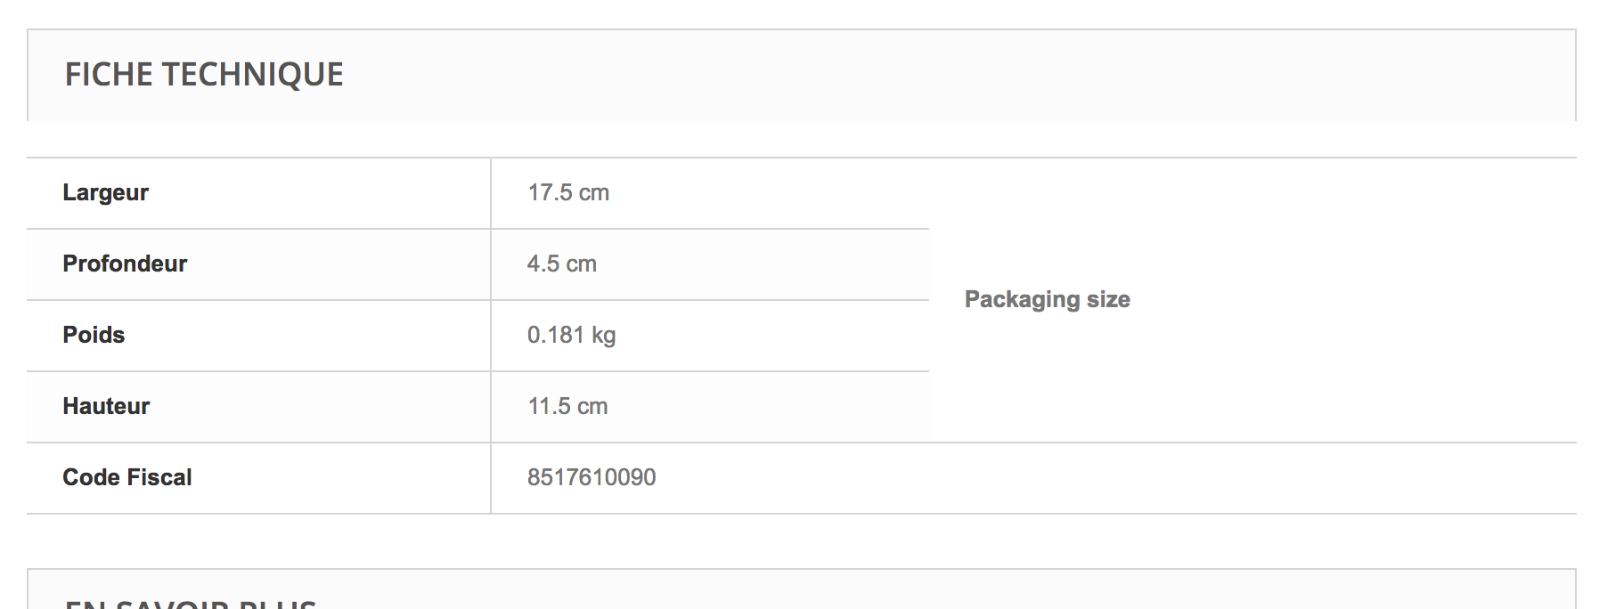Click the 17.5 cm width value
Viewport: 1616px width, 609px height.
(x=568, y=192)
